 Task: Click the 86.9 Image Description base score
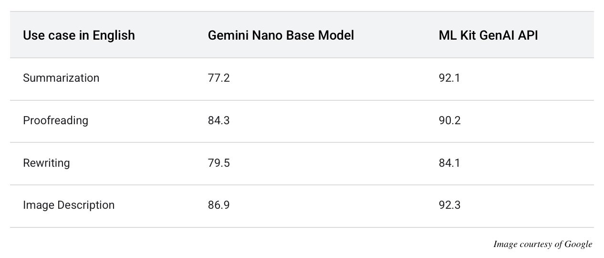tap(219, 205)
